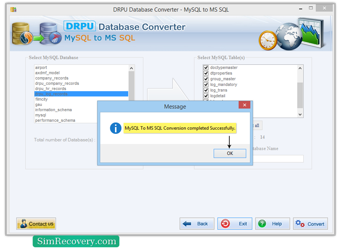Toggle the log_trans table checkbox
Viewport: 340px width, 248px height.
pos(206,90)
